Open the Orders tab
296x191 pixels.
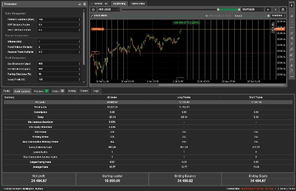click(x=58, y=91)
